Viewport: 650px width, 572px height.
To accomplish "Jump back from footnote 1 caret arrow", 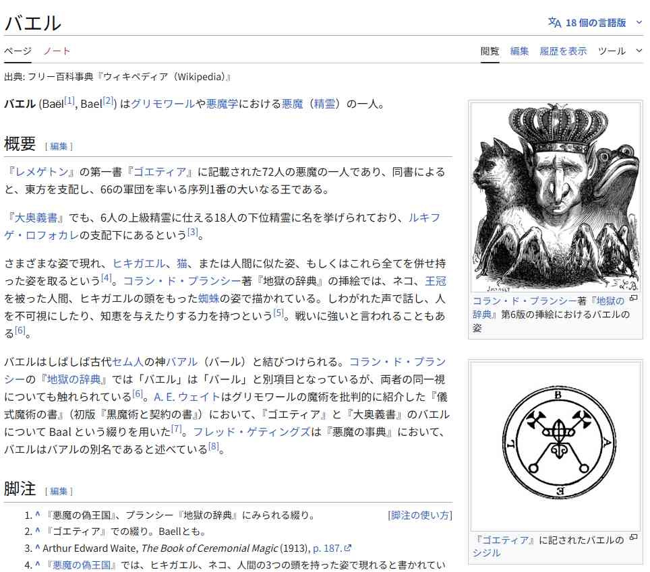I will click(38, 515).
